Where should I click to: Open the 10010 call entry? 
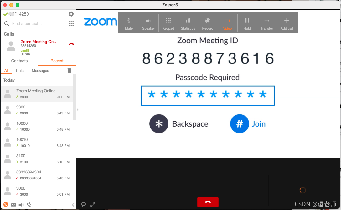coord(37,142)
